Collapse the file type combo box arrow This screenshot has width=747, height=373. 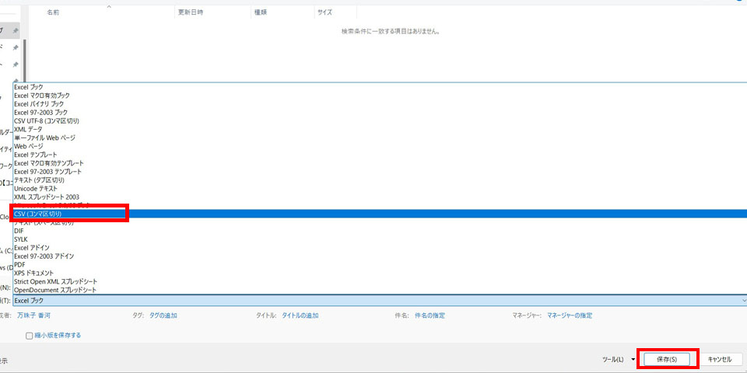coord(743,300)
